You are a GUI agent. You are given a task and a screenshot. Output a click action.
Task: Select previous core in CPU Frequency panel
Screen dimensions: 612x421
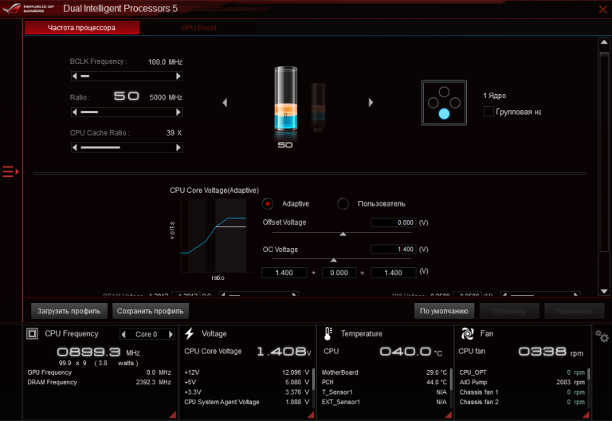coord(124,334)
